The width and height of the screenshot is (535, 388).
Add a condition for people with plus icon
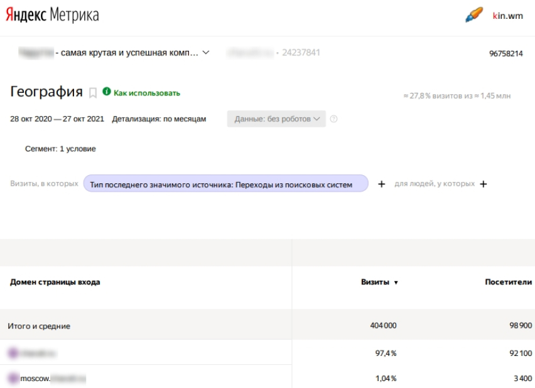(x=483, y=185)
